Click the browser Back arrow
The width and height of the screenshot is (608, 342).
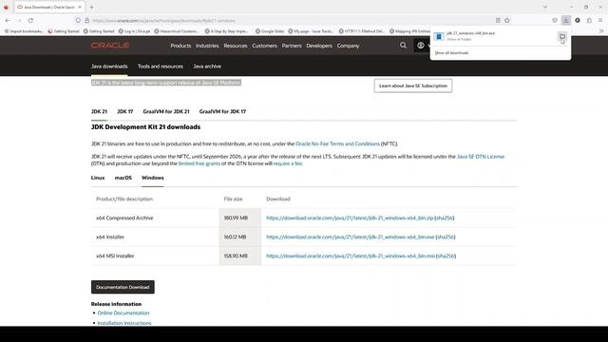(x=8, y=21)
